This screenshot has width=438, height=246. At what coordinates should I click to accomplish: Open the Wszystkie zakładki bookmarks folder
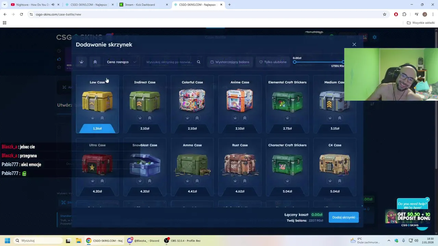tap(421, 23)
